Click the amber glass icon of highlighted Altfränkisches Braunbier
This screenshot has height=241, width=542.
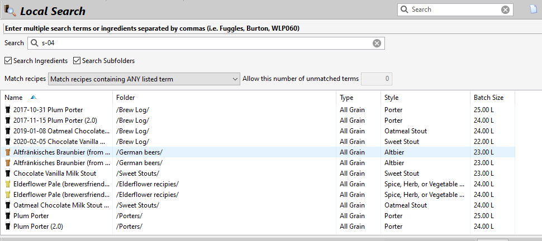pos(8,152)
